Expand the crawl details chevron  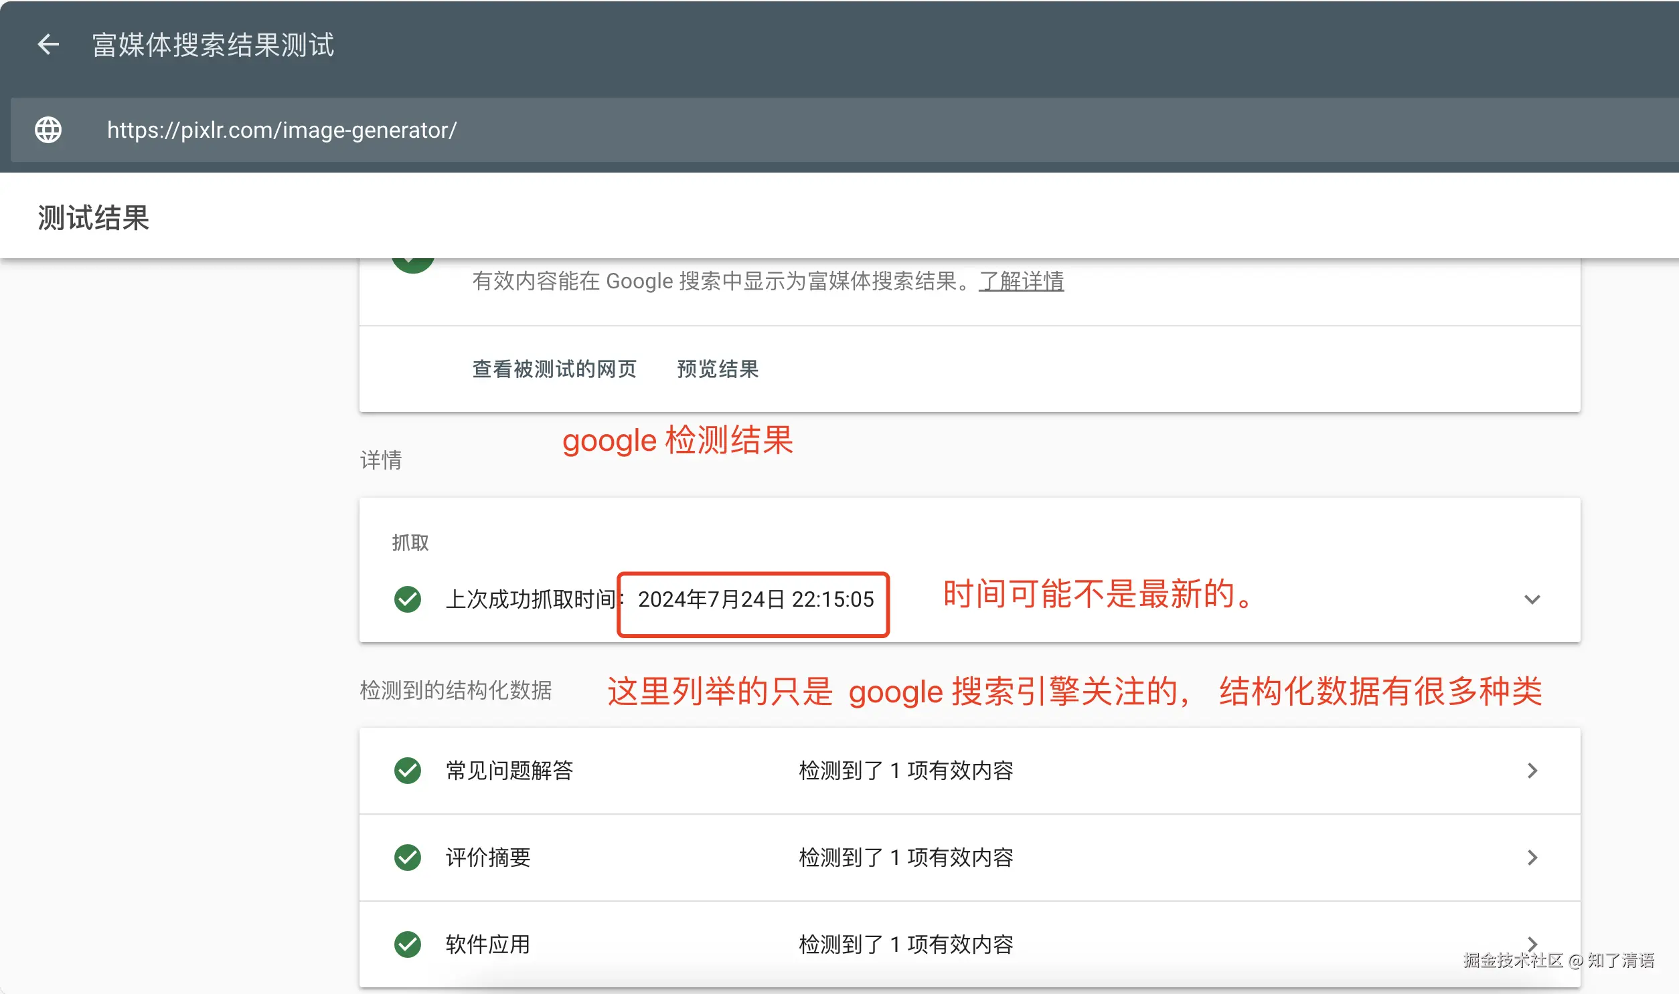[1532, 599]
